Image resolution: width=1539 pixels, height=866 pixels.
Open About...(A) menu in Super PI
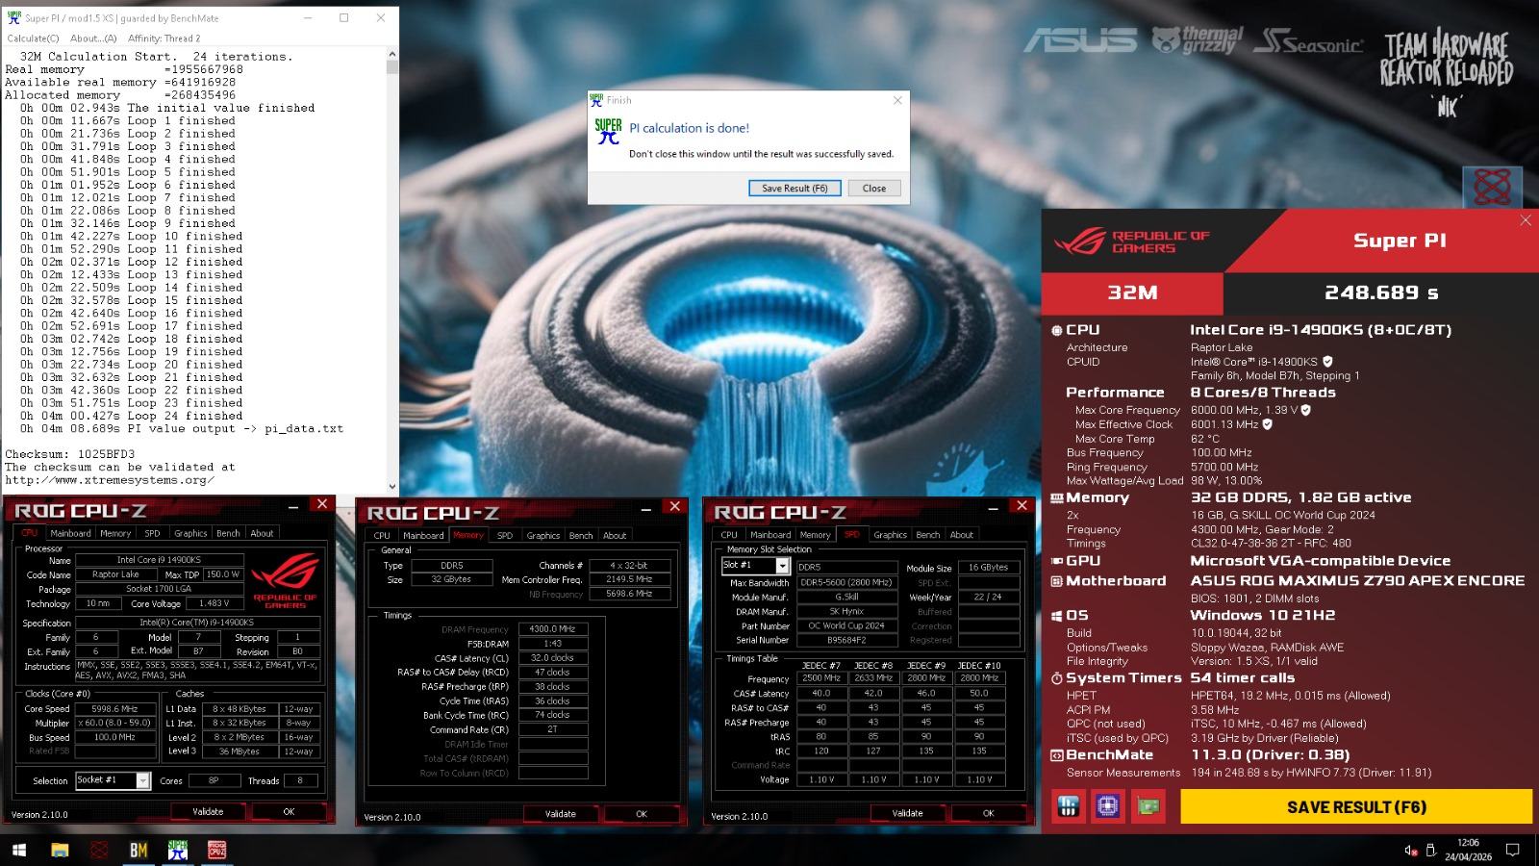pyautogui.click(x=93, y=38)
